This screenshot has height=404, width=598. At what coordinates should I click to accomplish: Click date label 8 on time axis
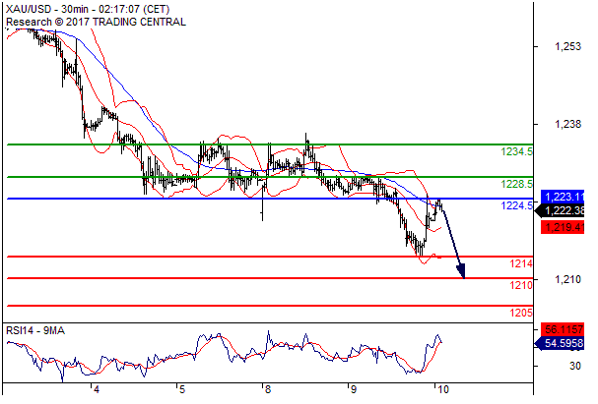(268, 389)
